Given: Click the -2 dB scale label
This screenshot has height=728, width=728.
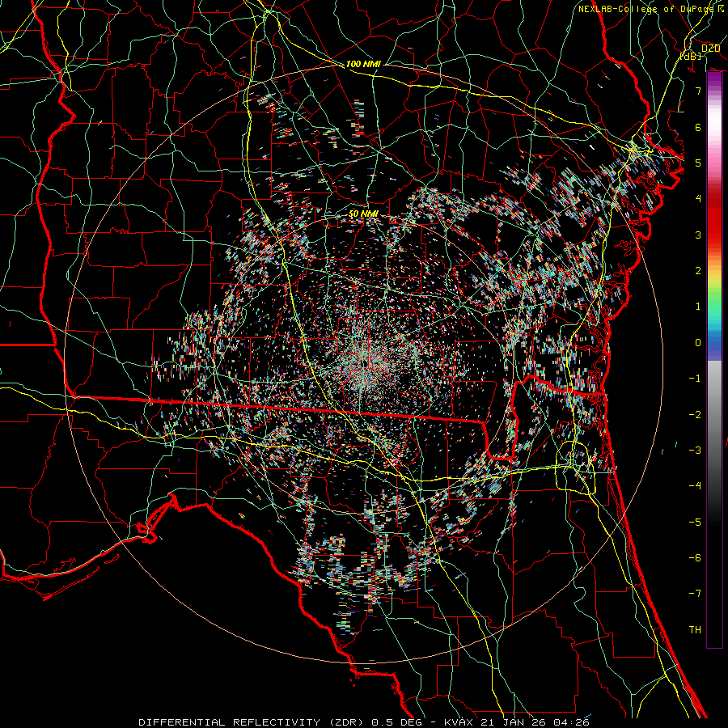Looking at the screenshot, I should [x=695, y=415].
